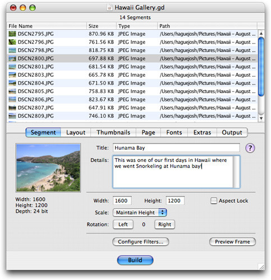Click the 671.50 KB size cell
The width and height of the screenshot is (271, 280).
pos(101,83)
